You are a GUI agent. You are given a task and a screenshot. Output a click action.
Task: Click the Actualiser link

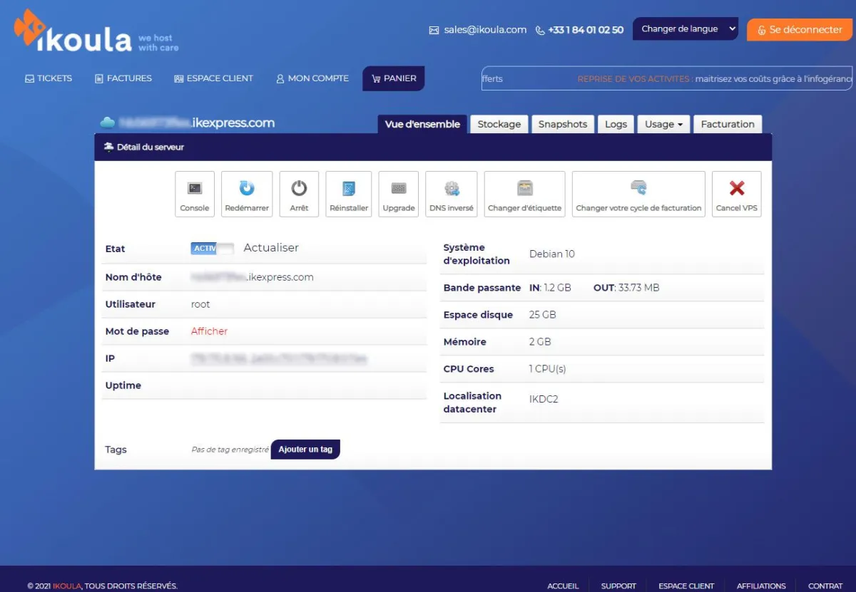coord(271,248)
